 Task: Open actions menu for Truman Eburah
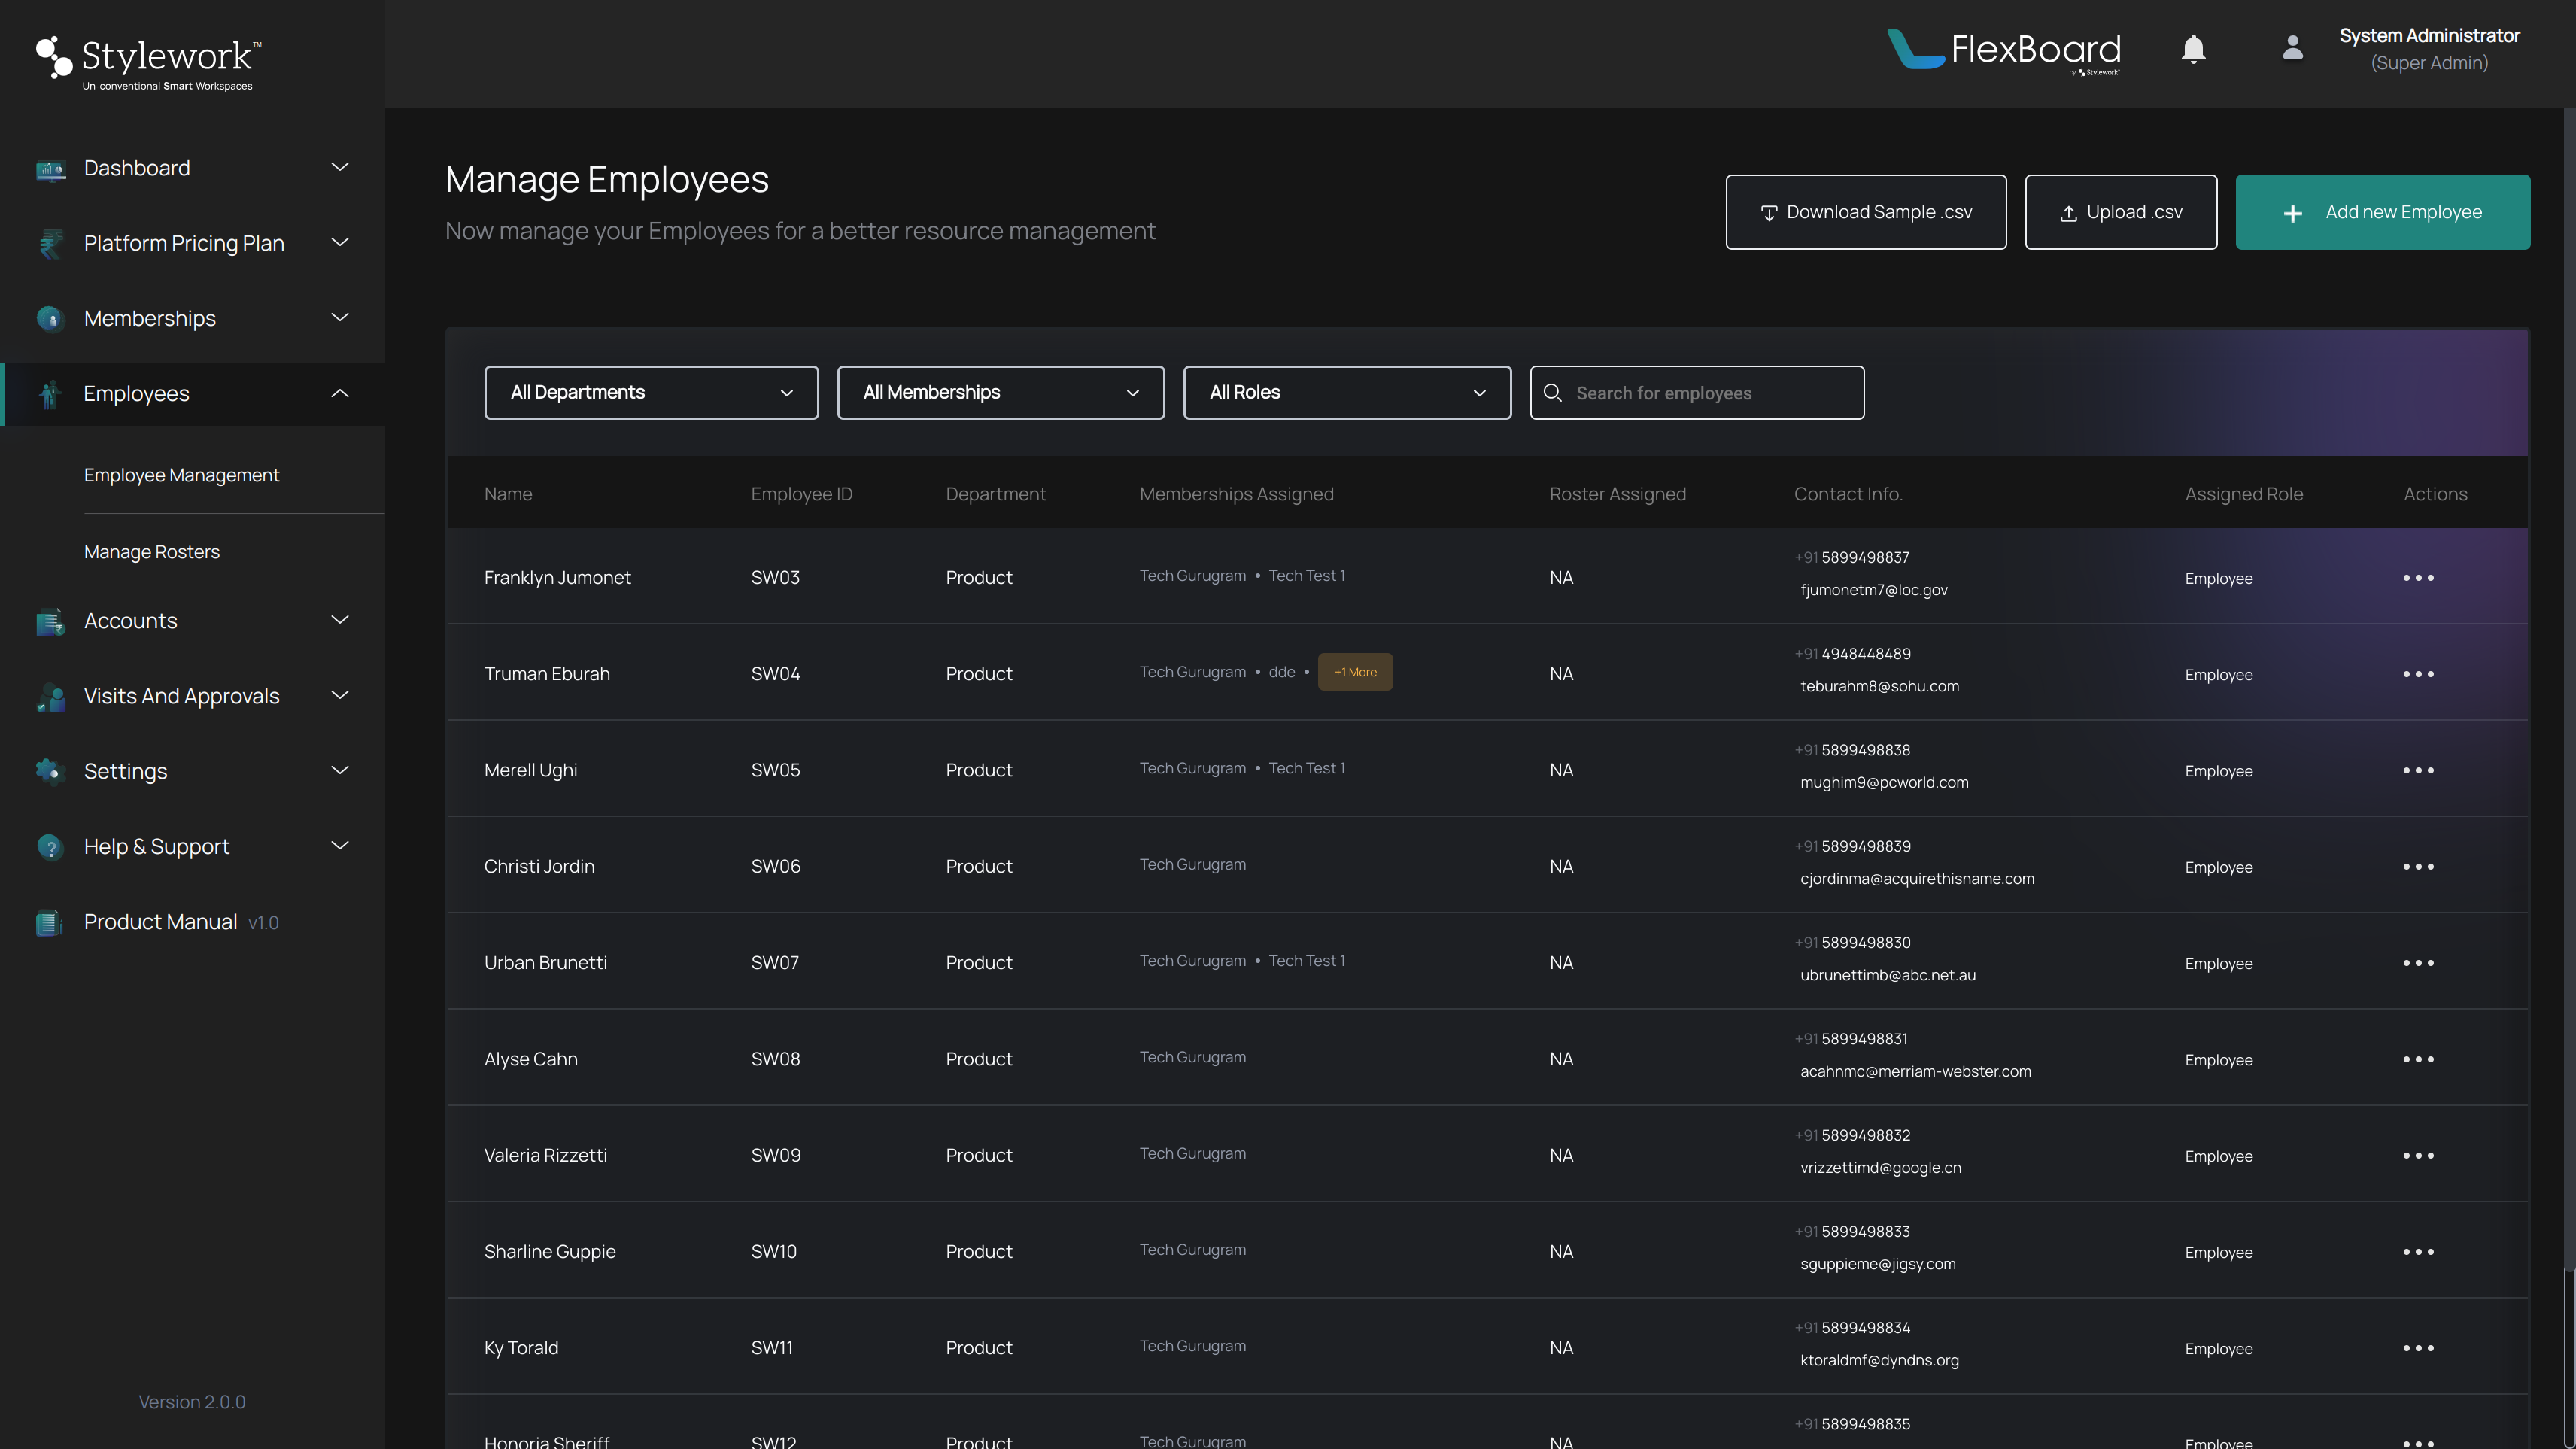(2418, 674)
